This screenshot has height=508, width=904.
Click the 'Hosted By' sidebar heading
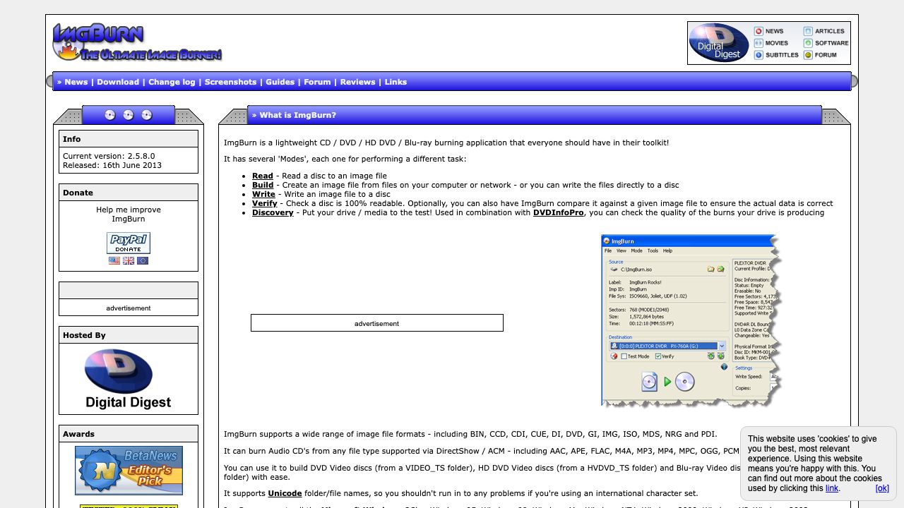[x=84, y=335]
